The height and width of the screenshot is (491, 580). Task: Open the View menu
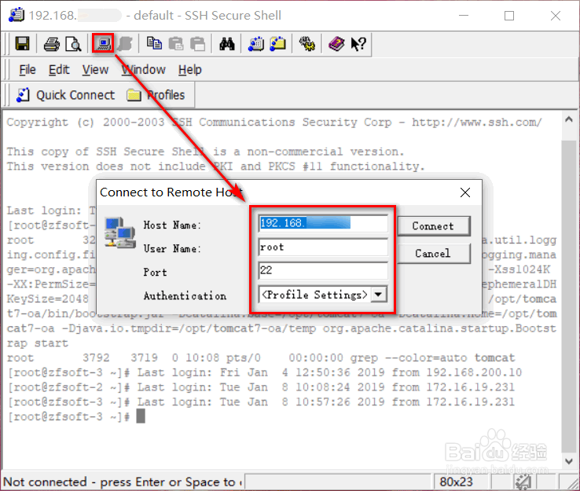pyautogui.click(x=95, y=69)
